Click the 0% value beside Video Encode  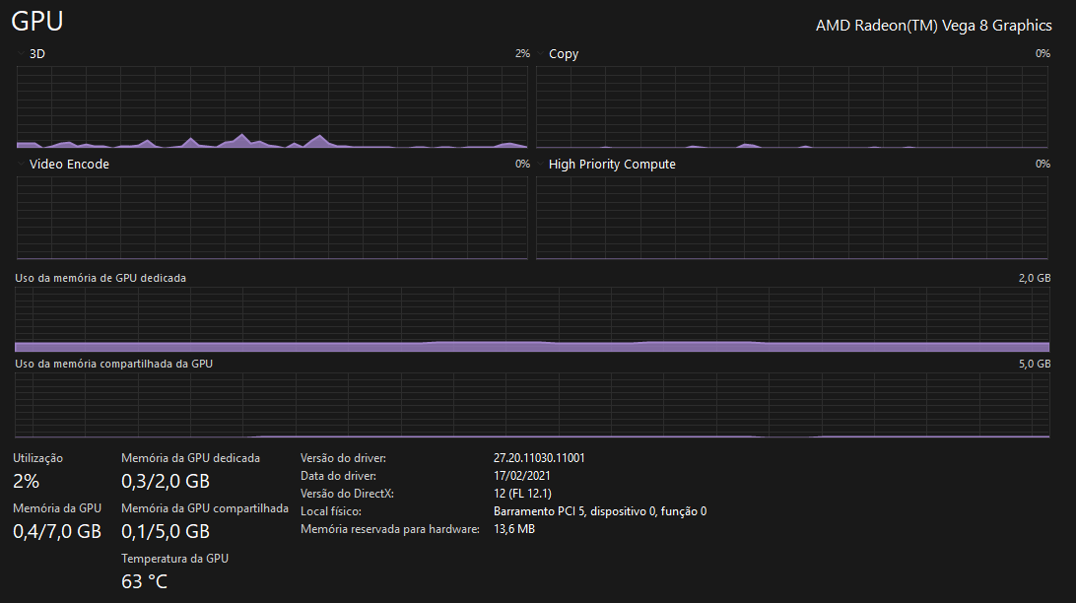pos(522,164)
